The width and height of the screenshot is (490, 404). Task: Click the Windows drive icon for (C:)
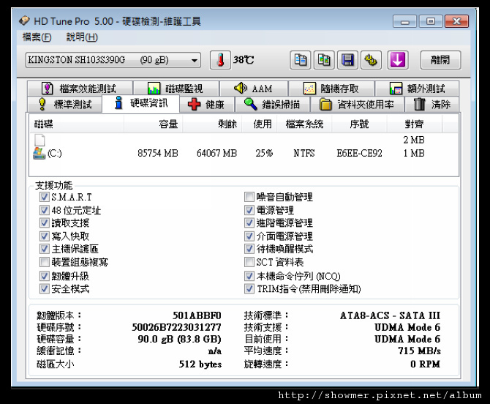pyautogui.click(x=39, y=153)
